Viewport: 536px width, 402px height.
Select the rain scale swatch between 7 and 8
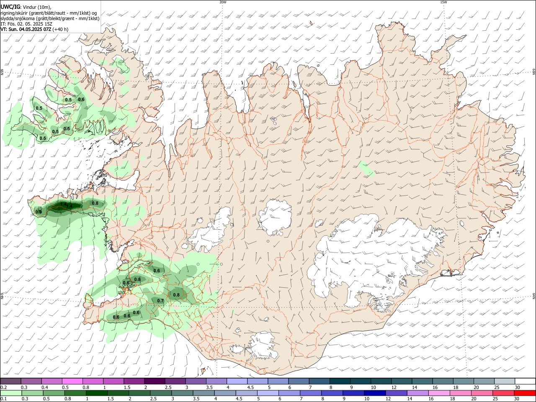[x=310, y=393]
